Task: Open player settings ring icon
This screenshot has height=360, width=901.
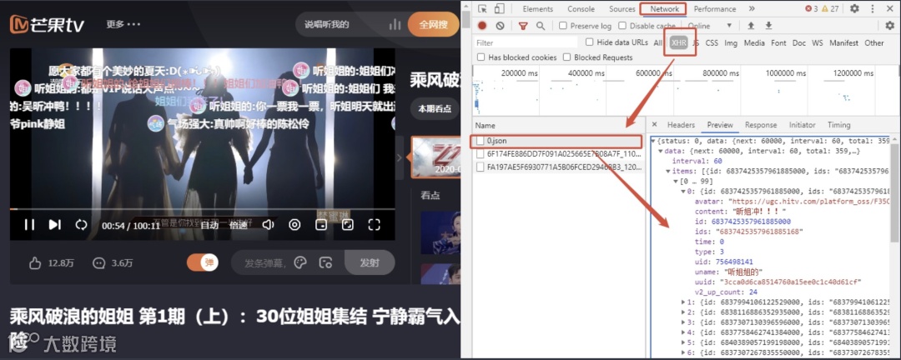Action: tap(294, 224)
